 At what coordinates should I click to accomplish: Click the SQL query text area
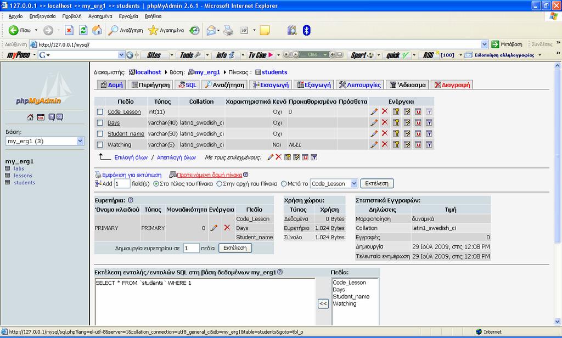pyautogui.click(x=205, y=302)
